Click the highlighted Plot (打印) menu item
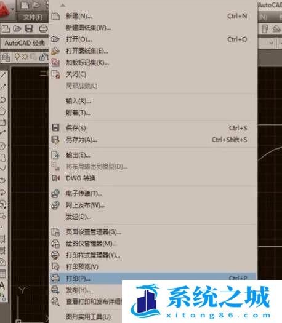Screen dimensions: 282x323 pyautogui.click(x=153, y=279)
